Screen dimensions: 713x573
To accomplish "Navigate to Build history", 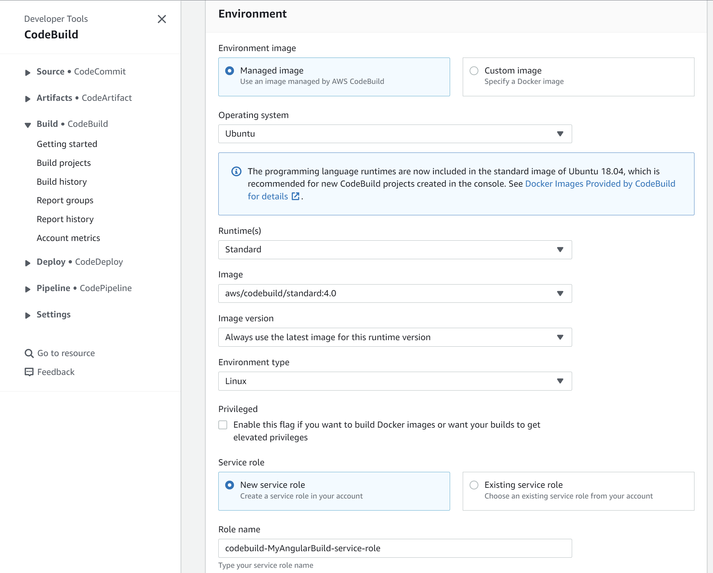I will click(x=62, y=181).
